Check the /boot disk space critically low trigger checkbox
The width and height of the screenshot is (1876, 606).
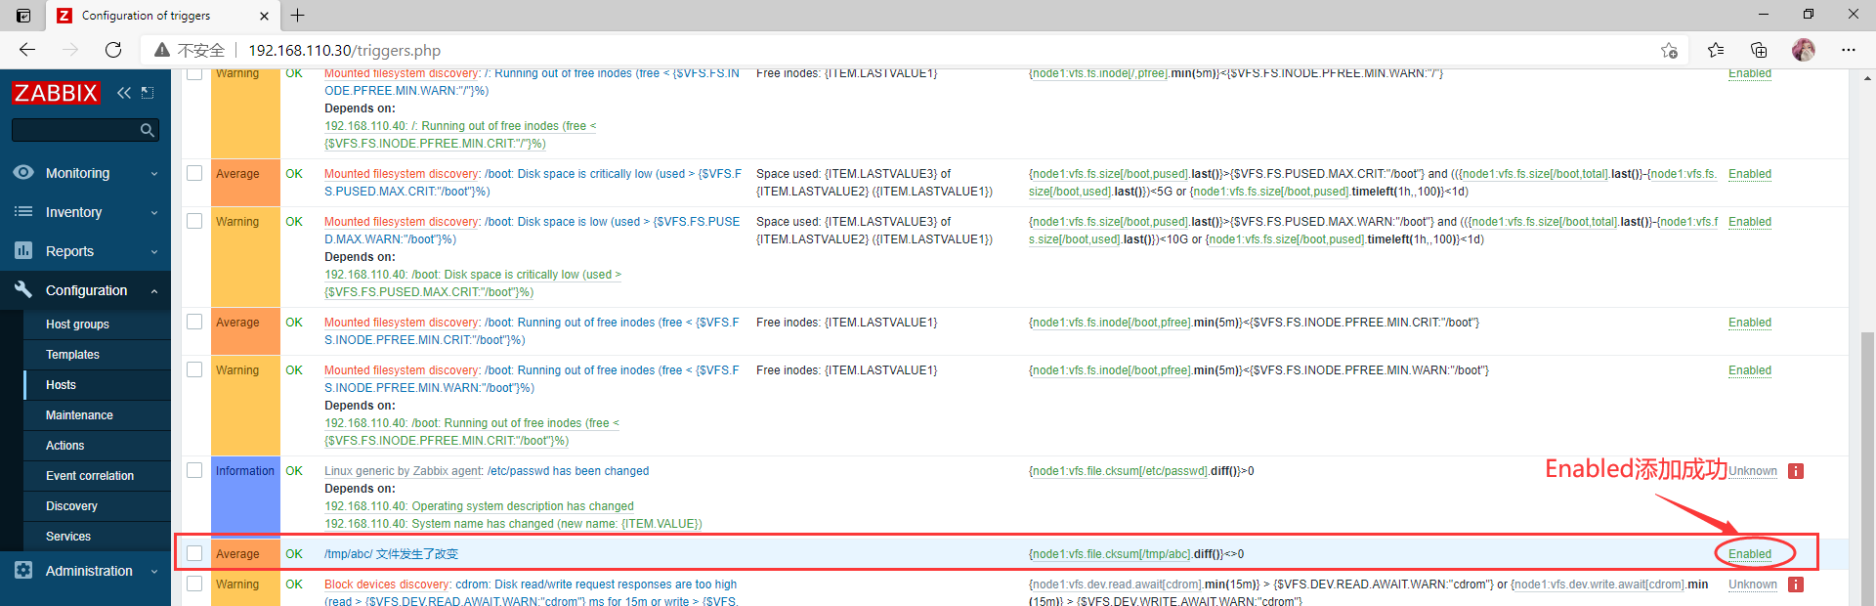point(194,173)
